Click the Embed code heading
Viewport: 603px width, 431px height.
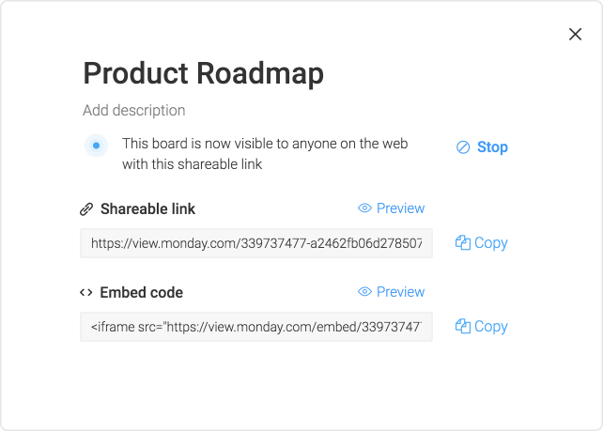[x=141, y=293]
